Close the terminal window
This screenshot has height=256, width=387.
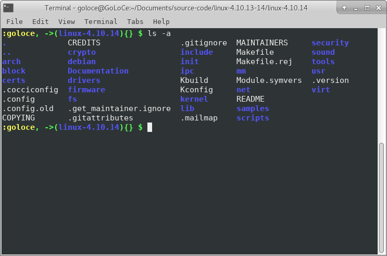pyautogui.click(x=379, y=8)
